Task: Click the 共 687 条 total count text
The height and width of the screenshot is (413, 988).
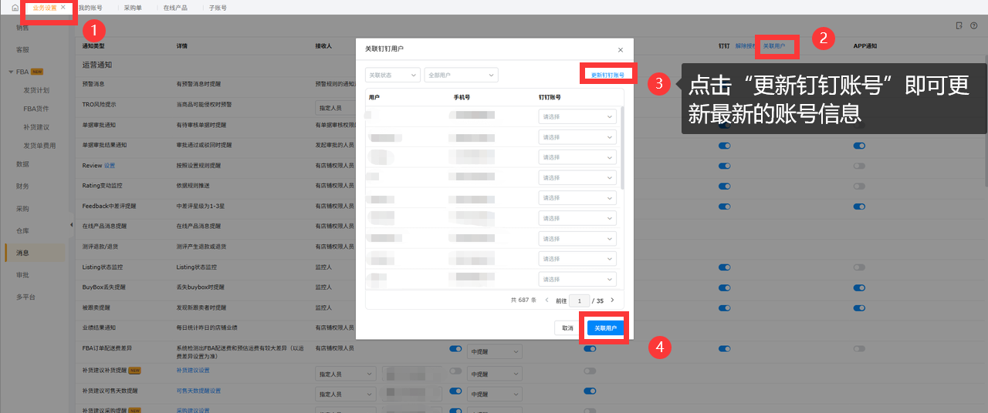Action: 524,301
